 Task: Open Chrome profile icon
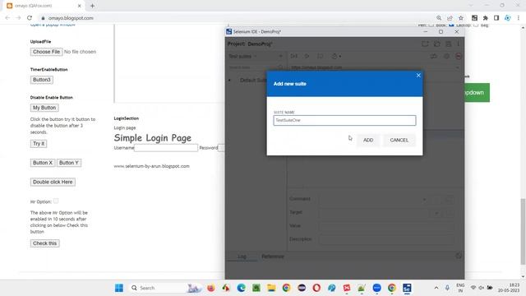point(508,18)
